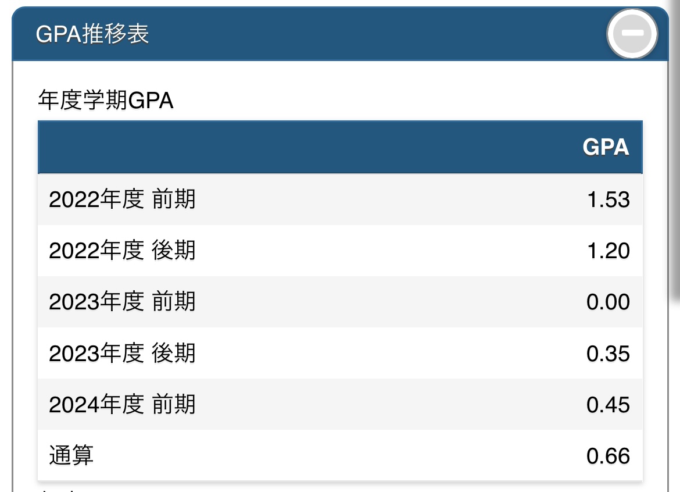The height and width of the screenshot is (492, 680).
Task: Click the GPA value 0.35
Action: click(x=608, y=353)
